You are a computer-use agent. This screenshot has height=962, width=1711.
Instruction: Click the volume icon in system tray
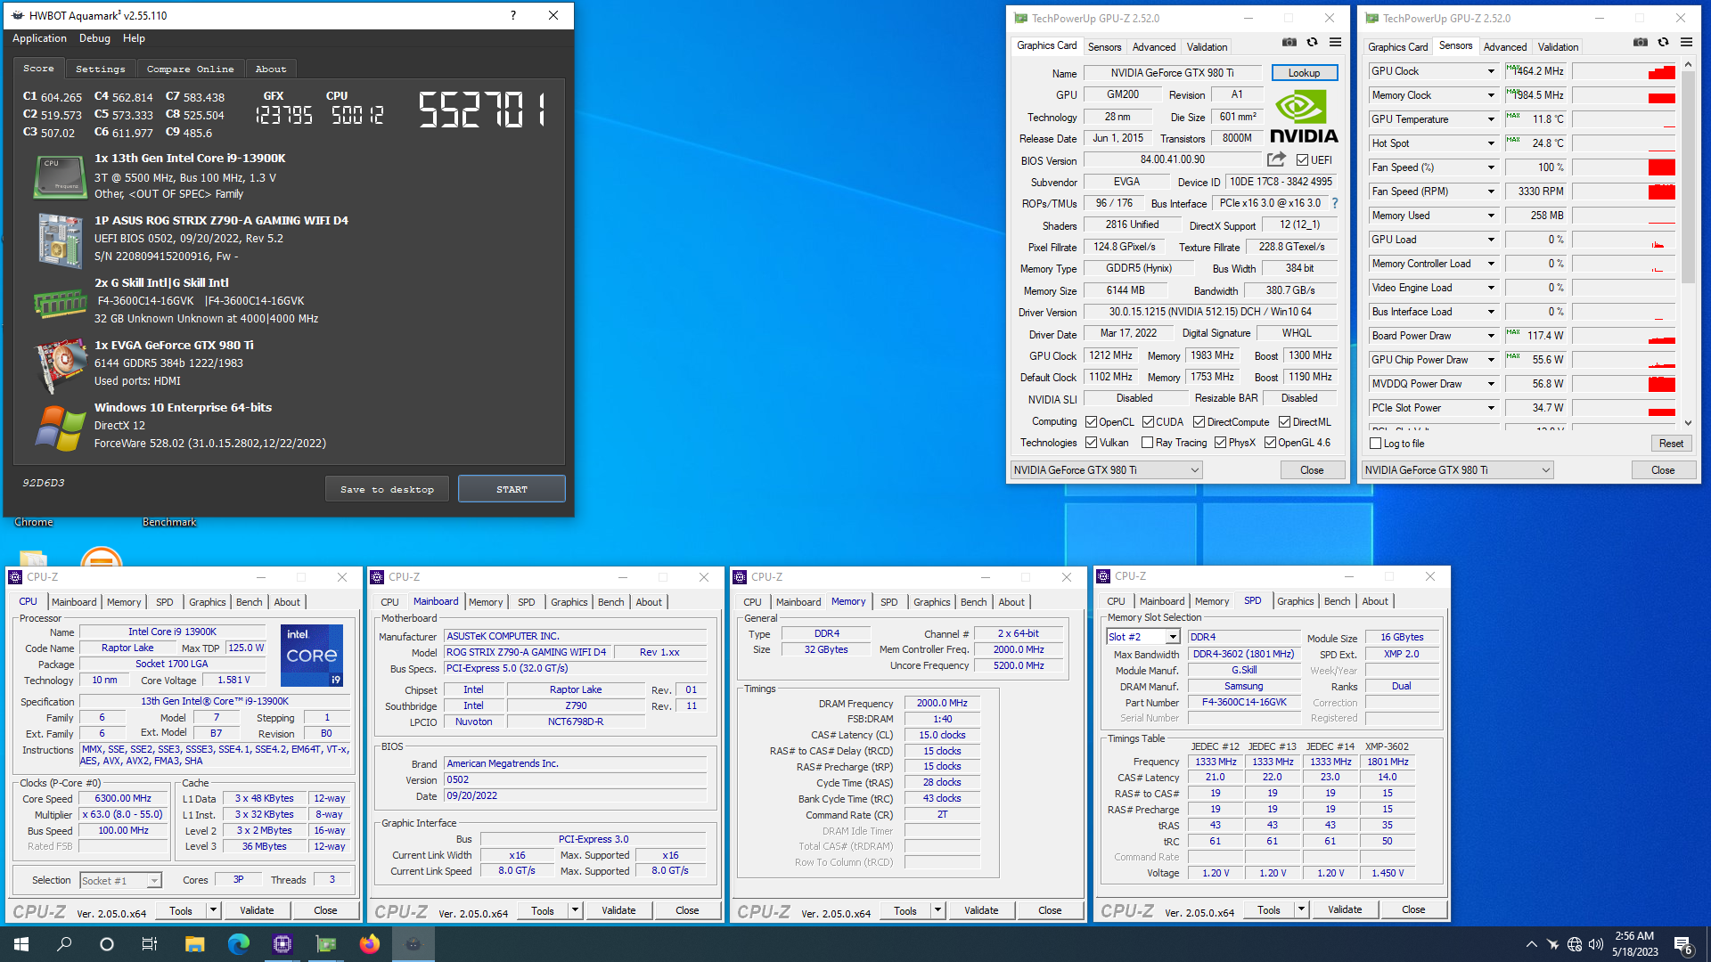point(1596,944)
